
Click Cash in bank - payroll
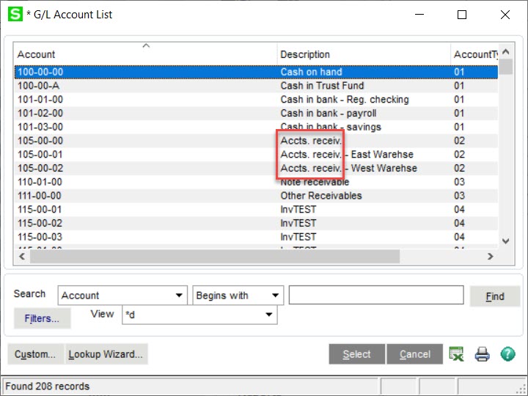tap(329, 114)
